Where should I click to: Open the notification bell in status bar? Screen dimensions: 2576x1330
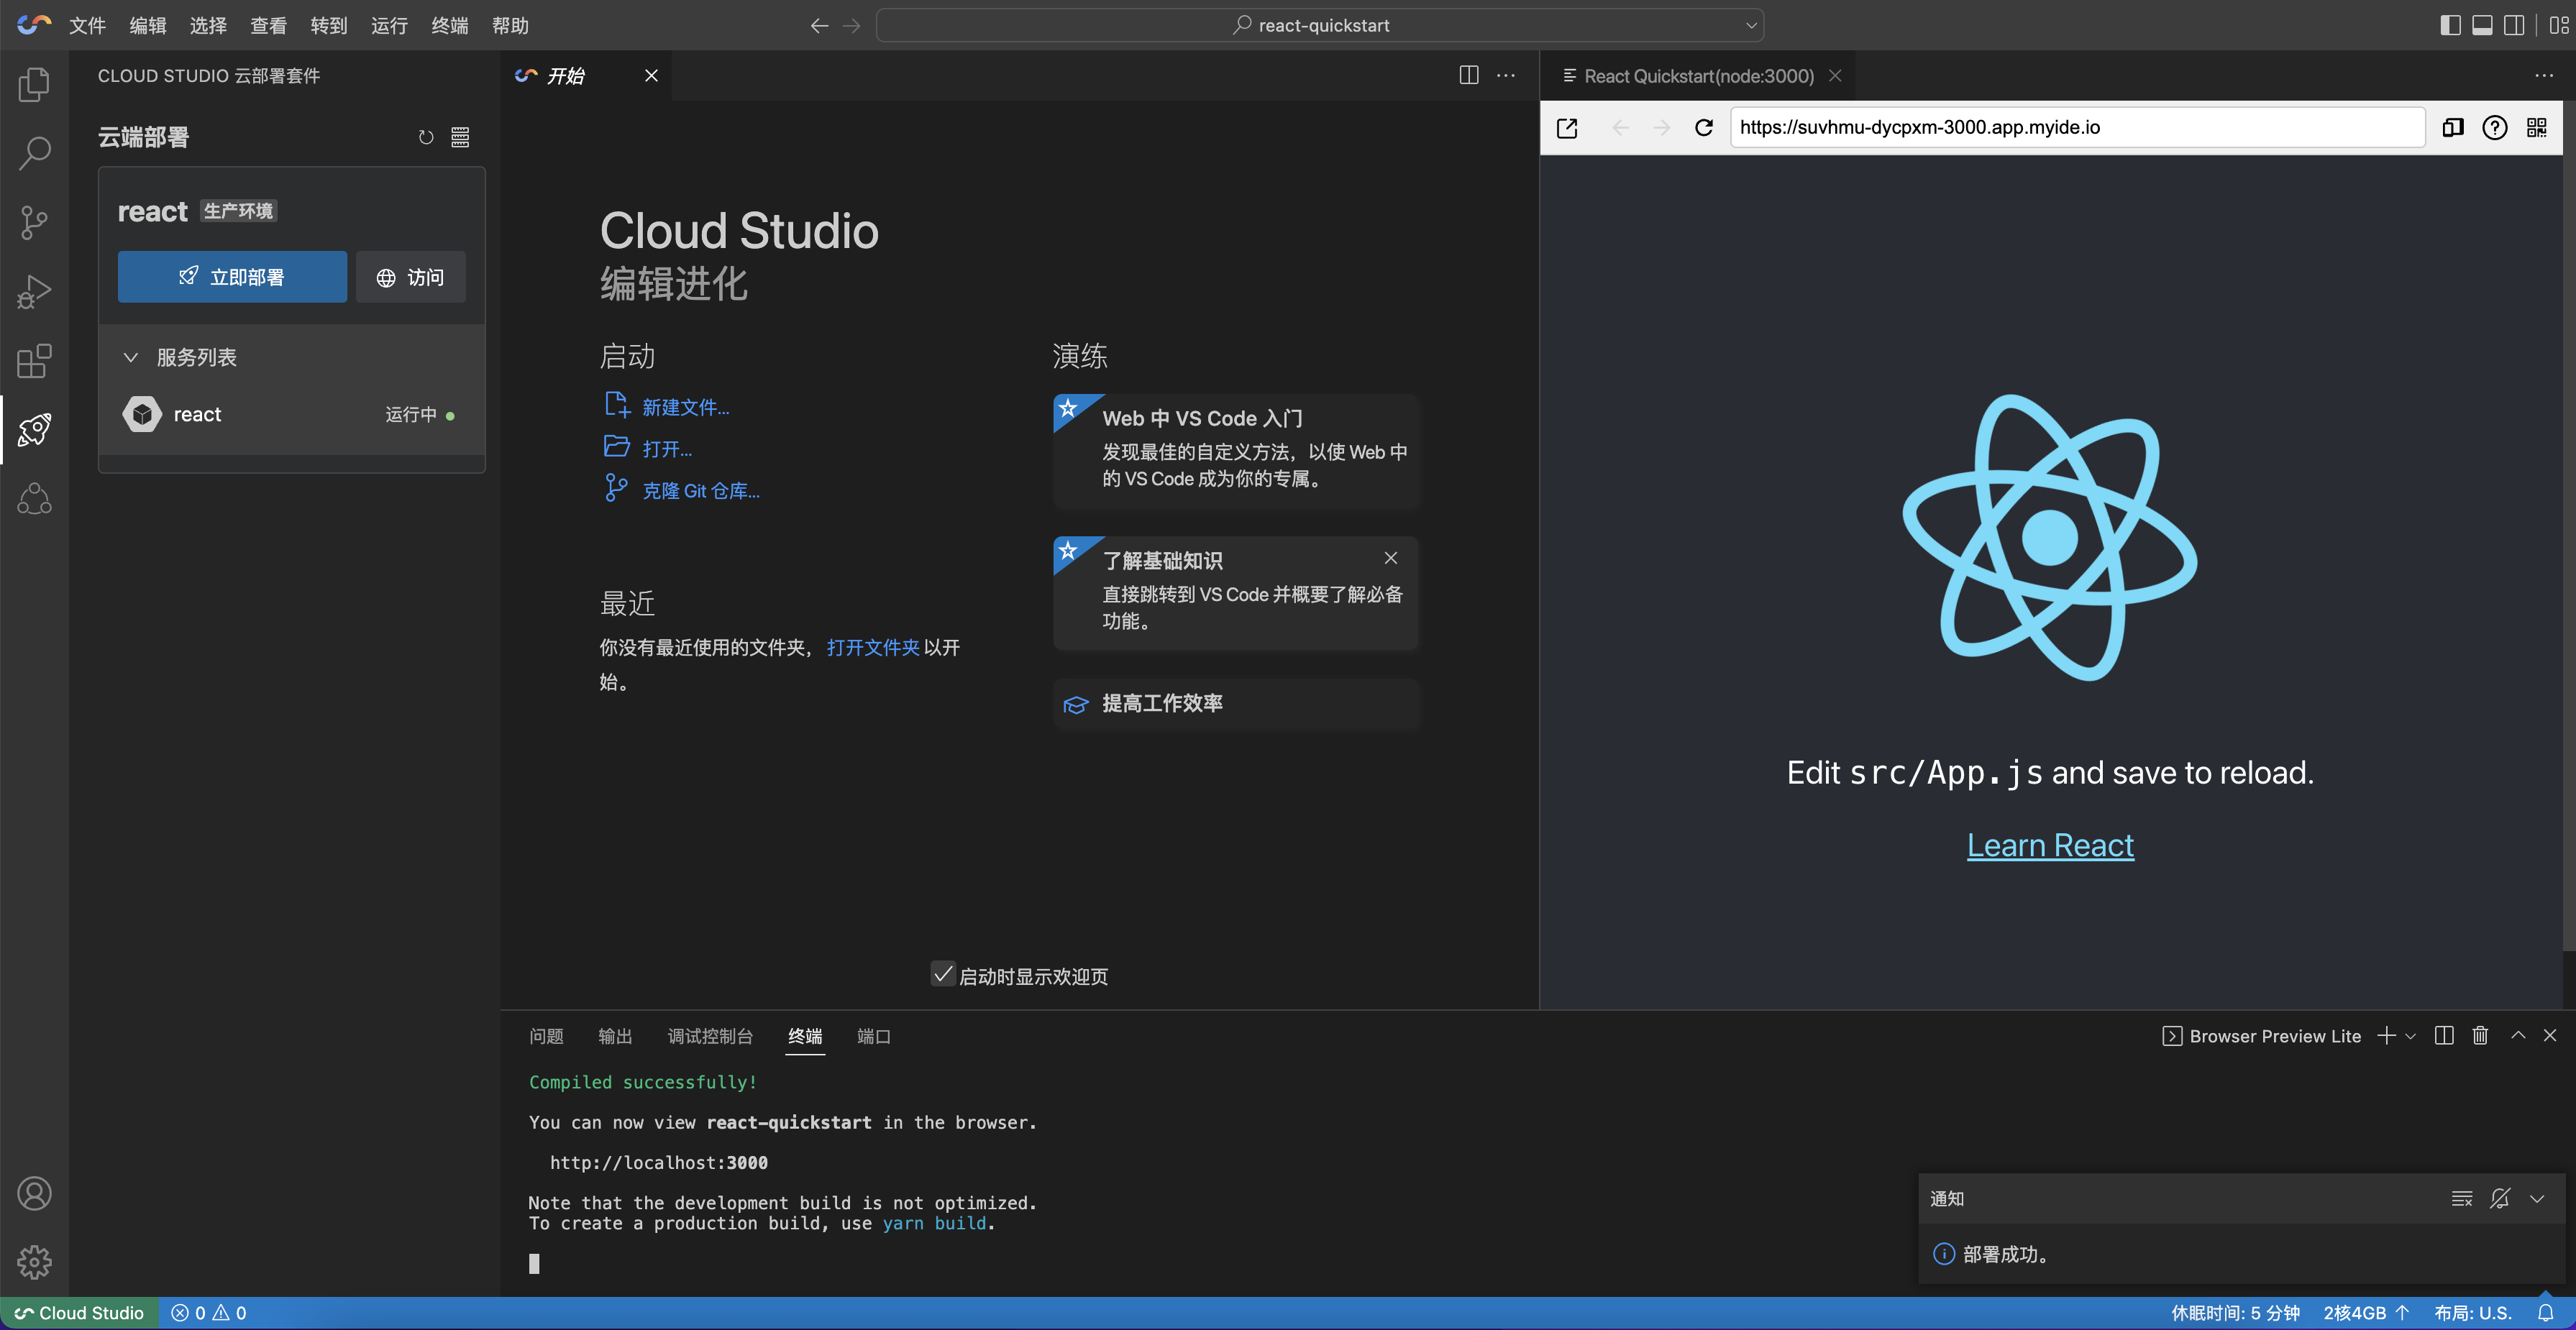pos(2545,1313)
